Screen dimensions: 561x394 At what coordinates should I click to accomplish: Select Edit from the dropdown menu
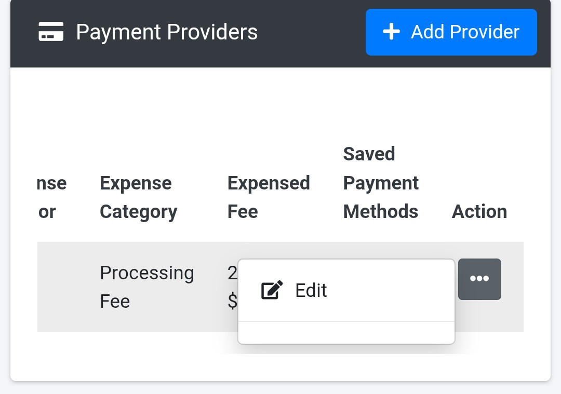(311, 290)
